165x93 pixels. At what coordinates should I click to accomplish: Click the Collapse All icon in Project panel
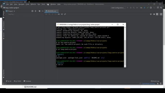36,11
